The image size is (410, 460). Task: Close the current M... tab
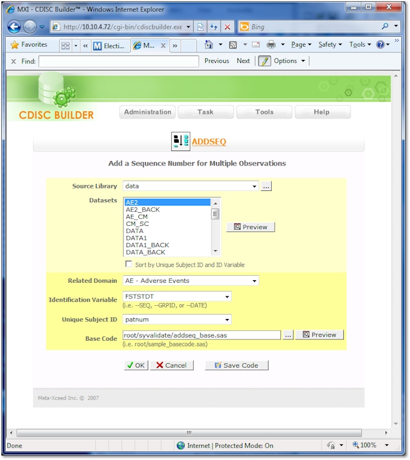pos(163,46)
